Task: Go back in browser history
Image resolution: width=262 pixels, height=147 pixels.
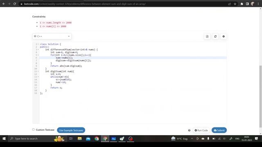Action: pyautogui.click(x=4, y=4)
